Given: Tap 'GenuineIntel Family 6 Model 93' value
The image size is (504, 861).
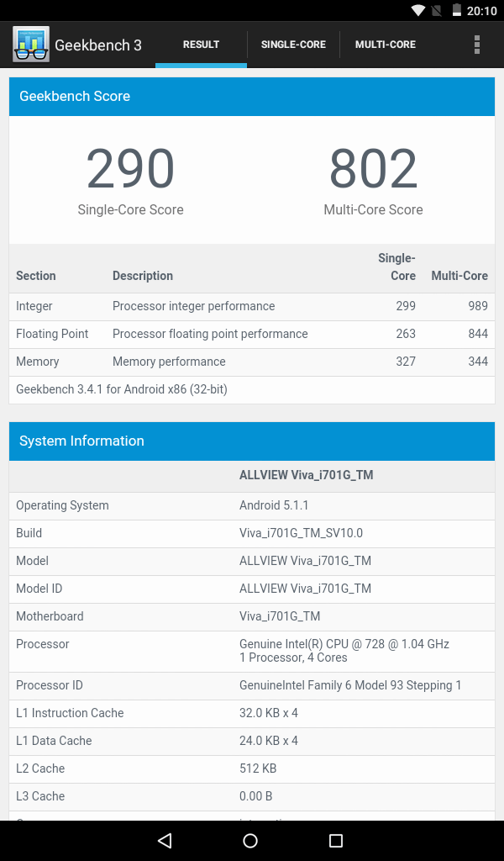Looking at the screenshot, I should pos(350,685).
